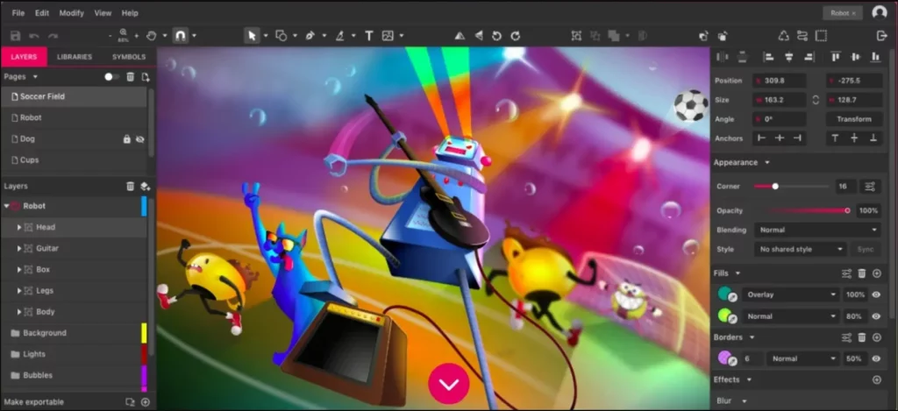Open the Blending mode dropdown
Screen dimensions: 898x411
click(x=817, y=230)
